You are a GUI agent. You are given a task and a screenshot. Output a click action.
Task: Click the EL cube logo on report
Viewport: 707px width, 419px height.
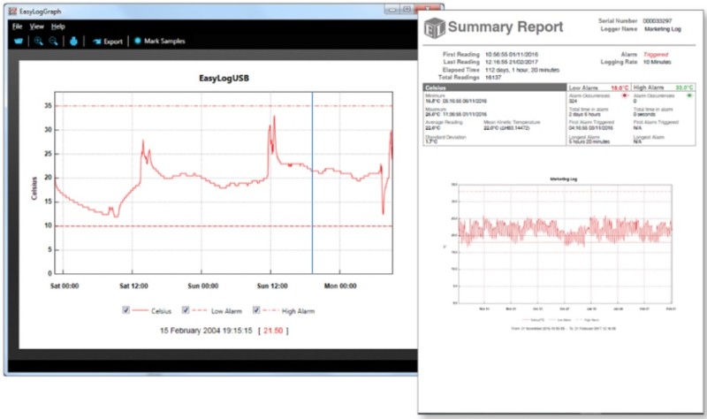click(x=433, y=26)
